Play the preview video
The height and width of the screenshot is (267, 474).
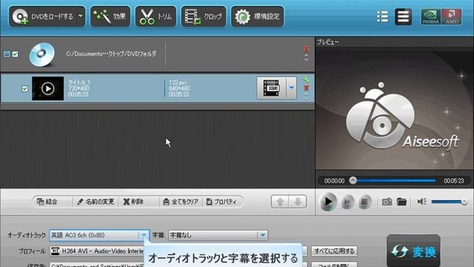[x=328, y=202]
